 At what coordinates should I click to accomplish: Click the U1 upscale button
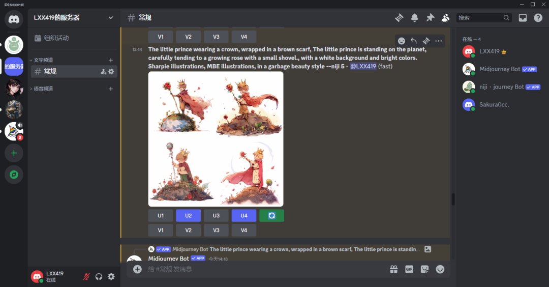pyautogui.click(x=161, y=216)
